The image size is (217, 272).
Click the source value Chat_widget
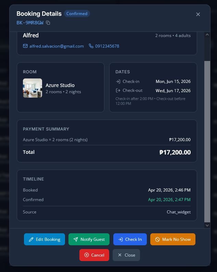[179, 212]
